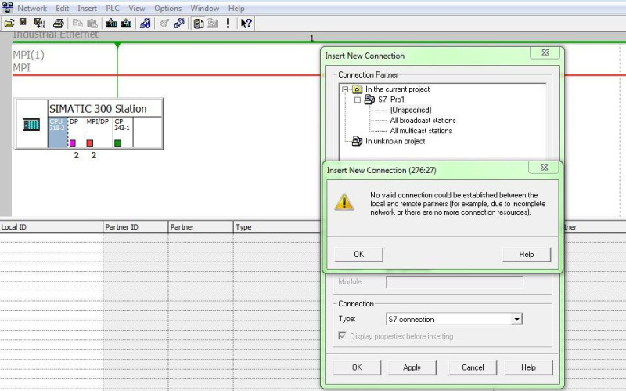Open the Edit menu
Viewport: 626px width, 391px height.
tap(63, 8)
